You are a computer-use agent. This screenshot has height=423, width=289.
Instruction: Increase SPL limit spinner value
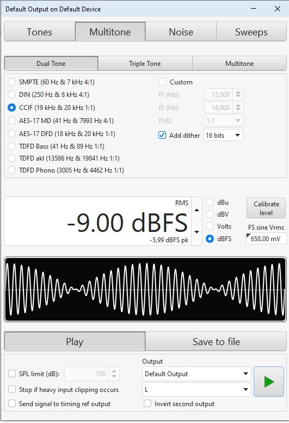[114, 371]
